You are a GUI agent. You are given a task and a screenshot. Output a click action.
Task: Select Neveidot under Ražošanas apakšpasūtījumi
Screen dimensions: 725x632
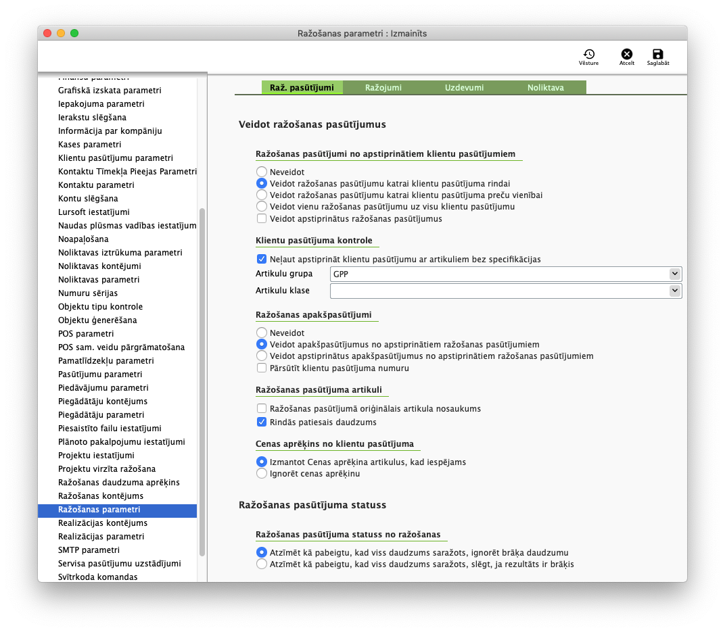(262, 333)
